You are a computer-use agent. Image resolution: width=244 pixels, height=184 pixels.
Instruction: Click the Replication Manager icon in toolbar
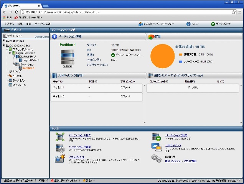(x=141, y=24)
